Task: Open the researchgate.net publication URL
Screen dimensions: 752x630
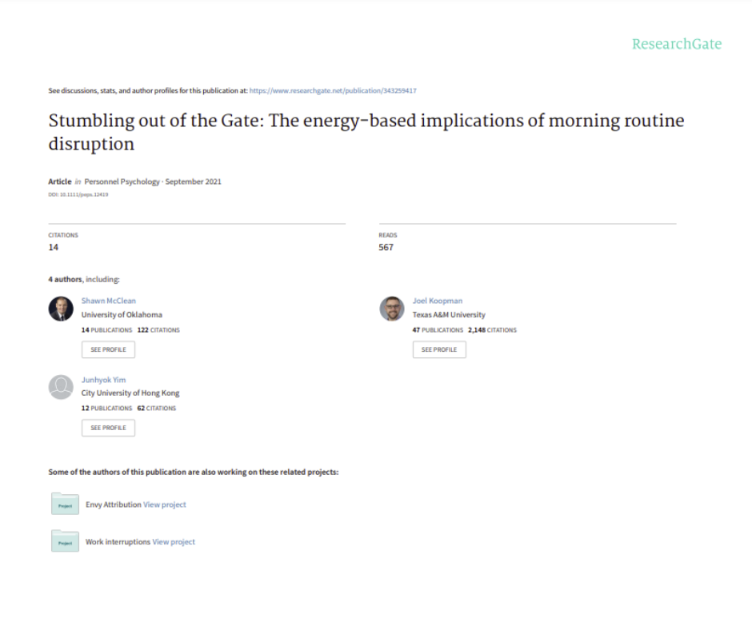Action: click(333, 90)
